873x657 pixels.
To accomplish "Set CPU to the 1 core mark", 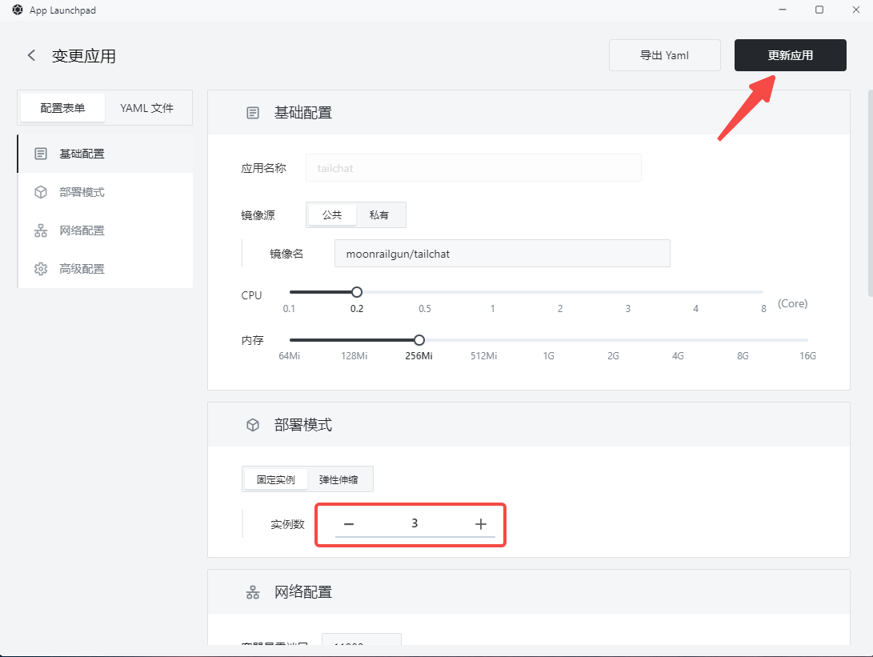I will tap(493, 308).
